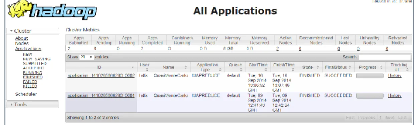Filter applications by ACCEPTED state
The height and width of the screenshot is (125, 416).
point(33,68)
